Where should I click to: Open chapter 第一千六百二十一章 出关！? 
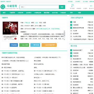pyautogui.click(x=10, y=78)
